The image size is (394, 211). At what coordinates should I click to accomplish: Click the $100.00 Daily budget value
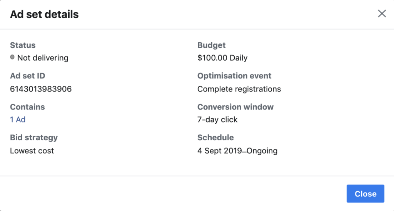pos(222,58)
